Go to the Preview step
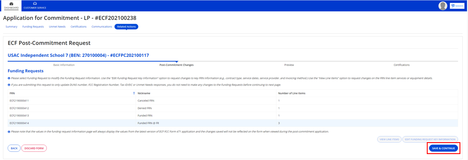 (289, 65)
